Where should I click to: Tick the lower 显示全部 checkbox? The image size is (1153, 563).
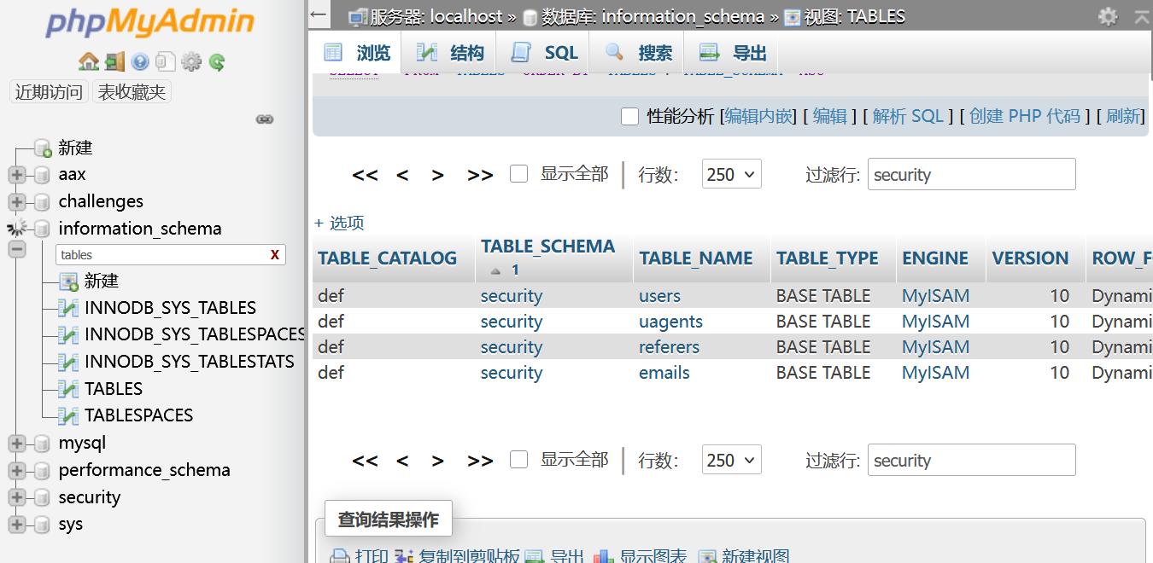click(x=518, y=460)
